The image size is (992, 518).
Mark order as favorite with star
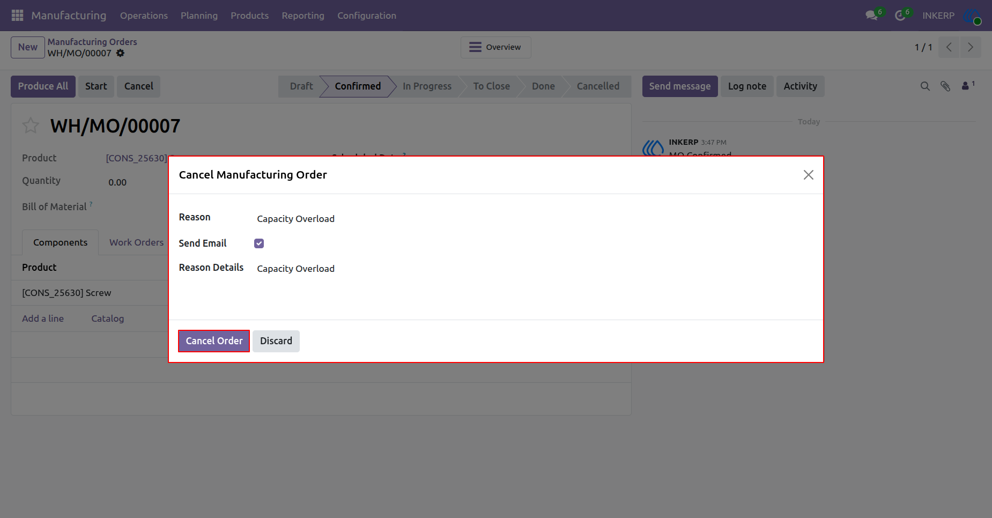coord(31,125)
